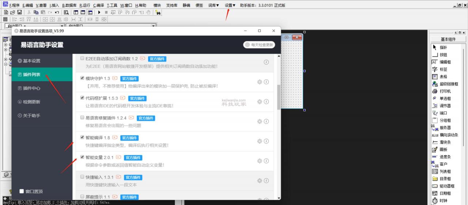Check the 窗口置顶 checkbox

point(22,191)
